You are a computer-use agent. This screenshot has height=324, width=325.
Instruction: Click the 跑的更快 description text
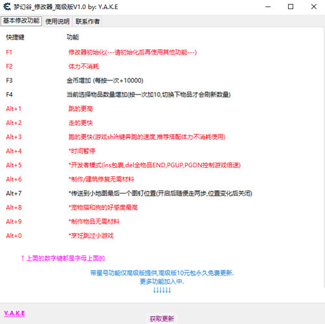(147, 137)
